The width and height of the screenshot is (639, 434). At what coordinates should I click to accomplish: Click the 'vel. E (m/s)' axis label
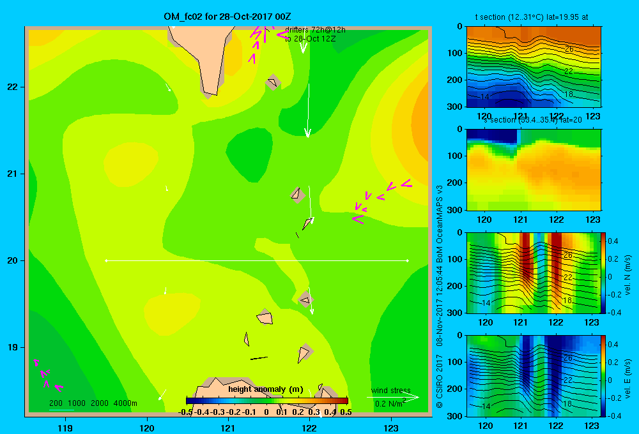[628, 378]
